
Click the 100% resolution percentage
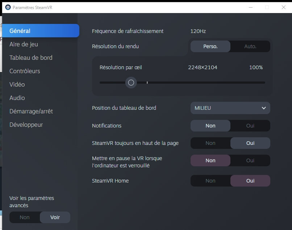pos(256,67)
